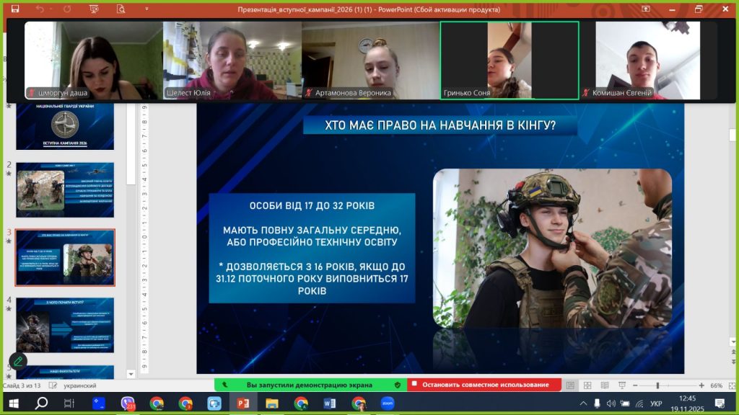The height and width of the screenshot is (415, 739).
Task: Open Zoom annotation pencil tool
Action: [x=18, y=361]
